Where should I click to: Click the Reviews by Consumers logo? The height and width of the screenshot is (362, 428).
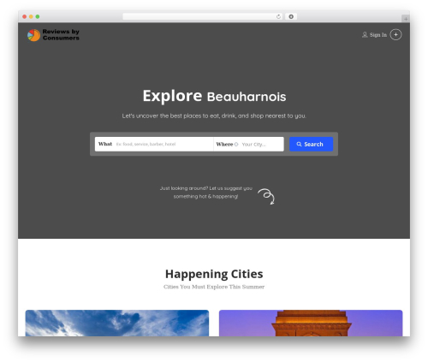(x=53, y=35)
